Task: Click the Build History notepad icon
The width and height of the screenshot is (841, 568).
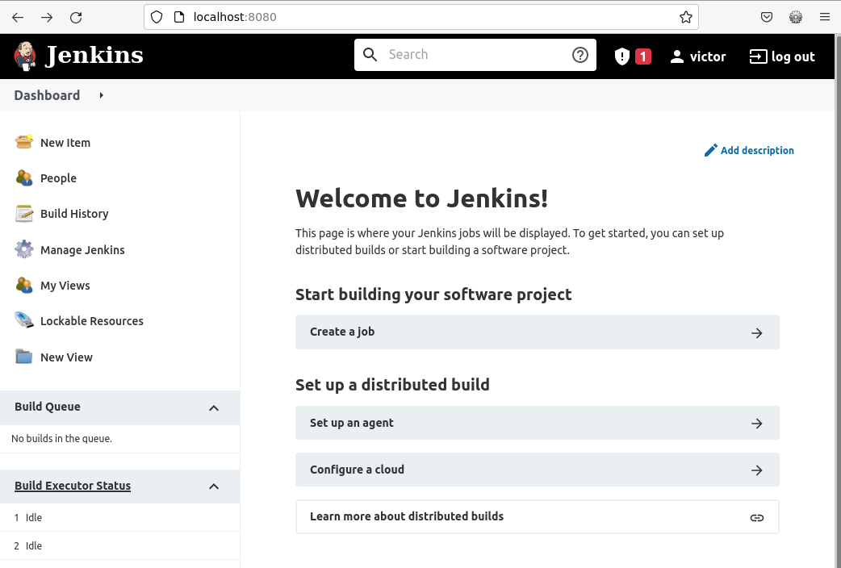Action: (x=24, y=214)
